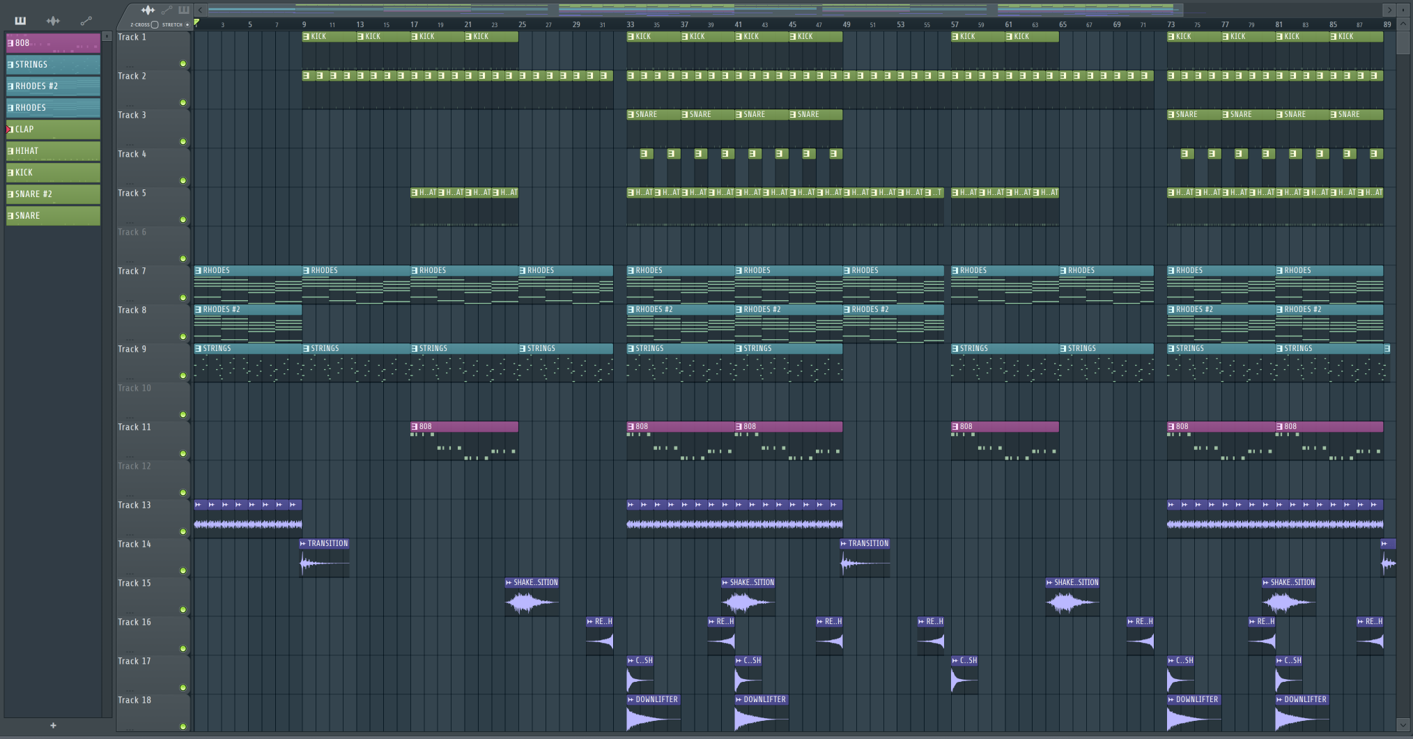
Task: Select the KICK pattern in the picker
Action: [x=53, y=172]
